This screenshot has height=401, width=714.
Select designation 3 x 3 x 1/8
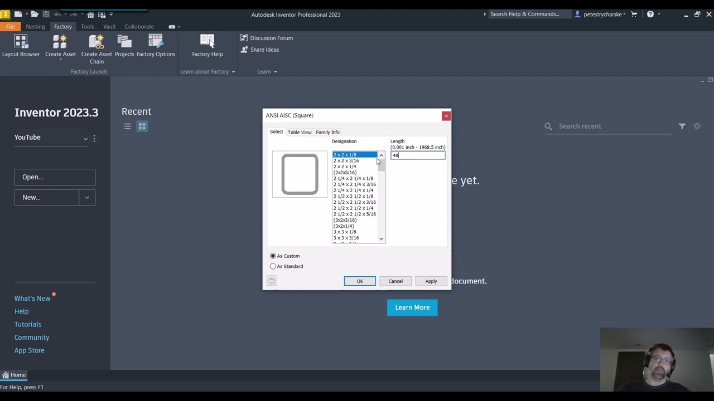click(345, 232)
